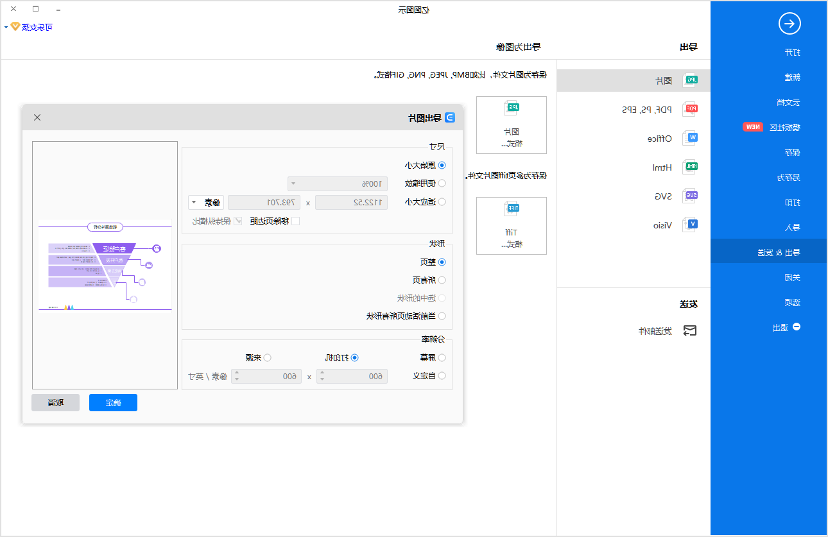Click the first 600 custom resolution spinner
The height and width of the screenshot is (537, 828).
click(x=352, y=377)
